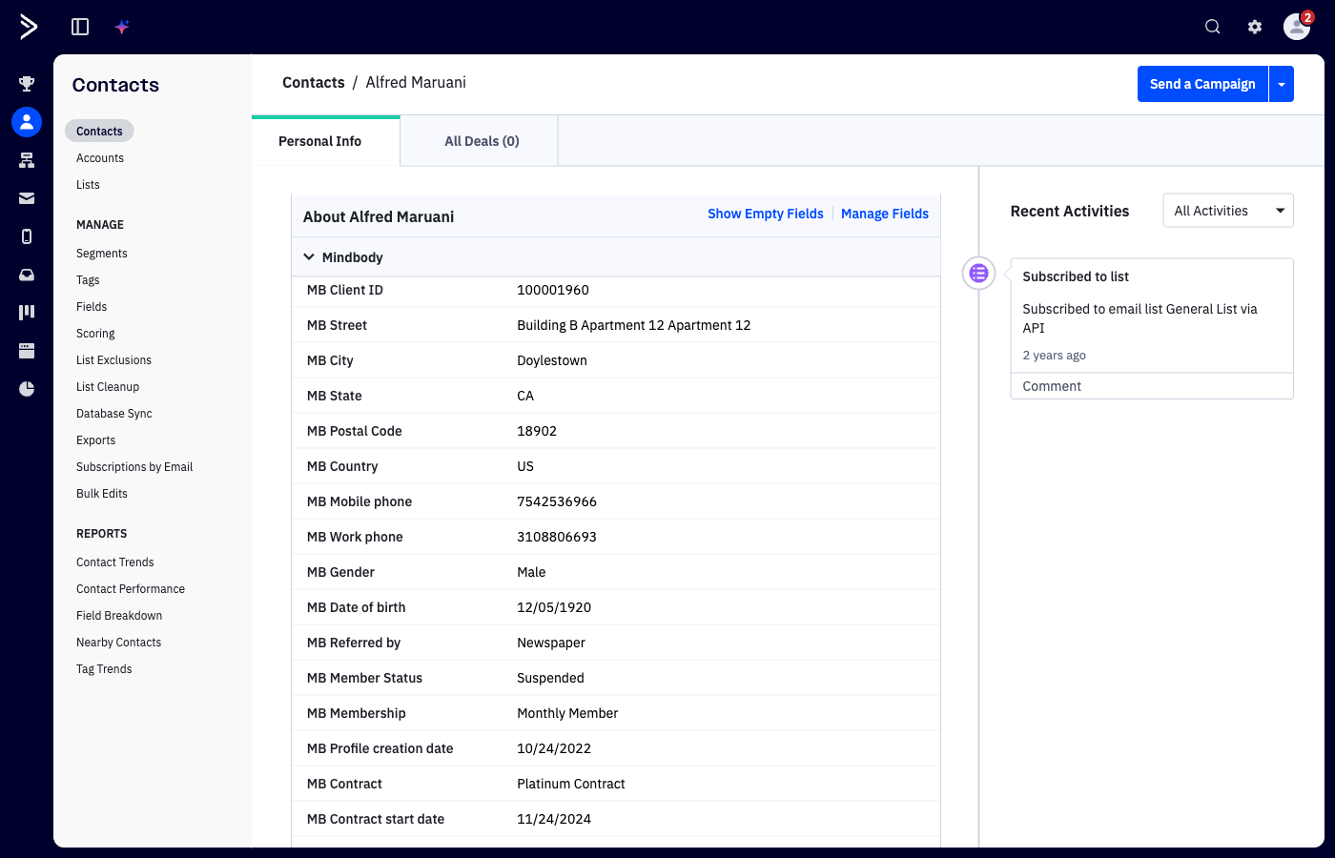Viewport: 1335px width, 858px height.
Task: Select Personal Info tab
Action: point(319,140)
